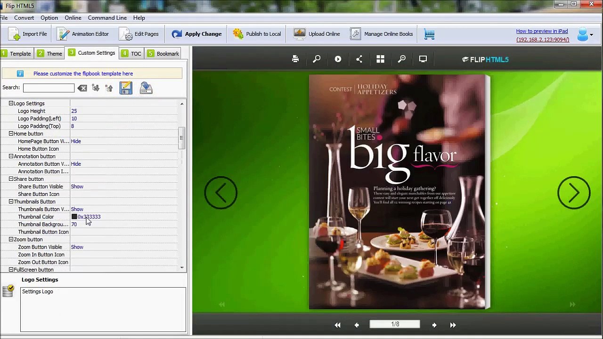Go to previous page in bottom bar
This screenshot has width=603, height=339.
(x=357, y=325)
